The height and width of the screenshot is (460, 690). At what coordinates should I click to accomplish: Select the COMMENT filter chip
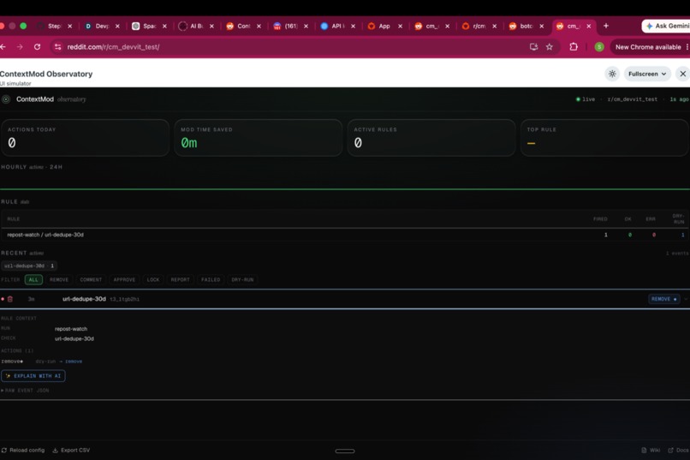[x=91, y=280]
